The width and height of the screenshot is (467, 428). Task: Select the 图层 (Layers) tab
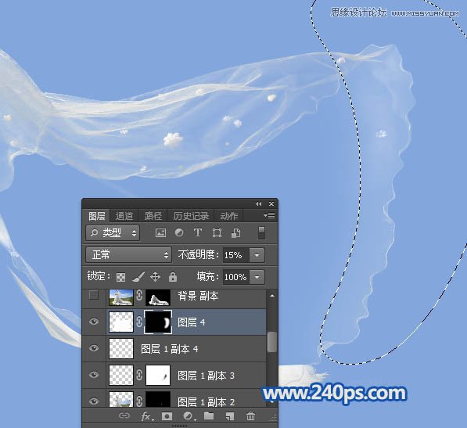pos(96,216)
